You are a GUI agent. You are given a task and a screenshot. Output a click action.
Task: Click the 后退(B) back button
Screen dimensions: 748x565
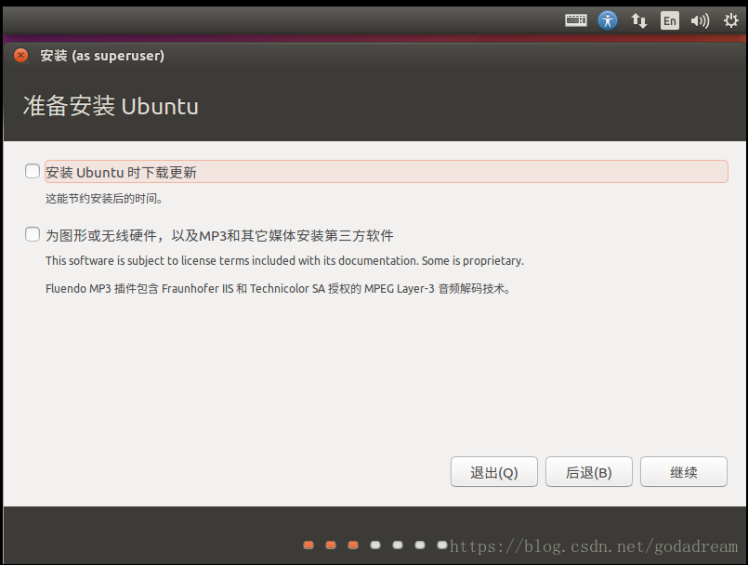coord(589,471)
